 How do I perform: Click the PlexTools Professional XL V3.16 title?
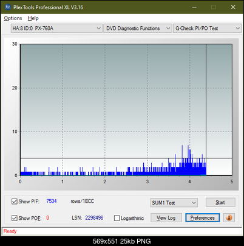point(48,7)
